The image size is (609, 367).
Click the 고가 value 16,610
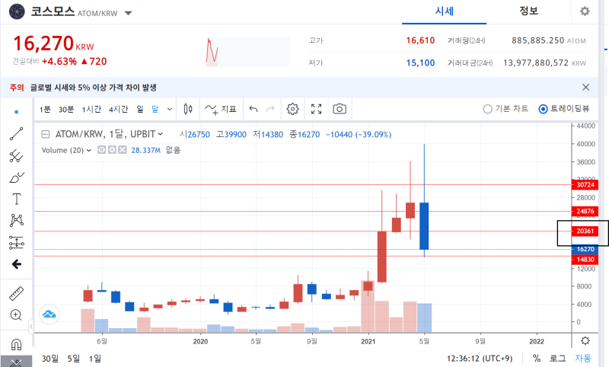click(420, 40)
